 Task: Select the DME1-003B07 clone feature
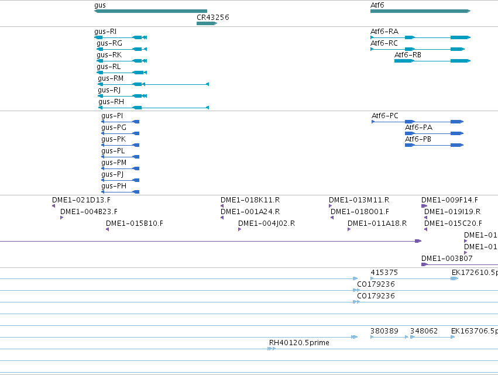[x=459, y=264]
